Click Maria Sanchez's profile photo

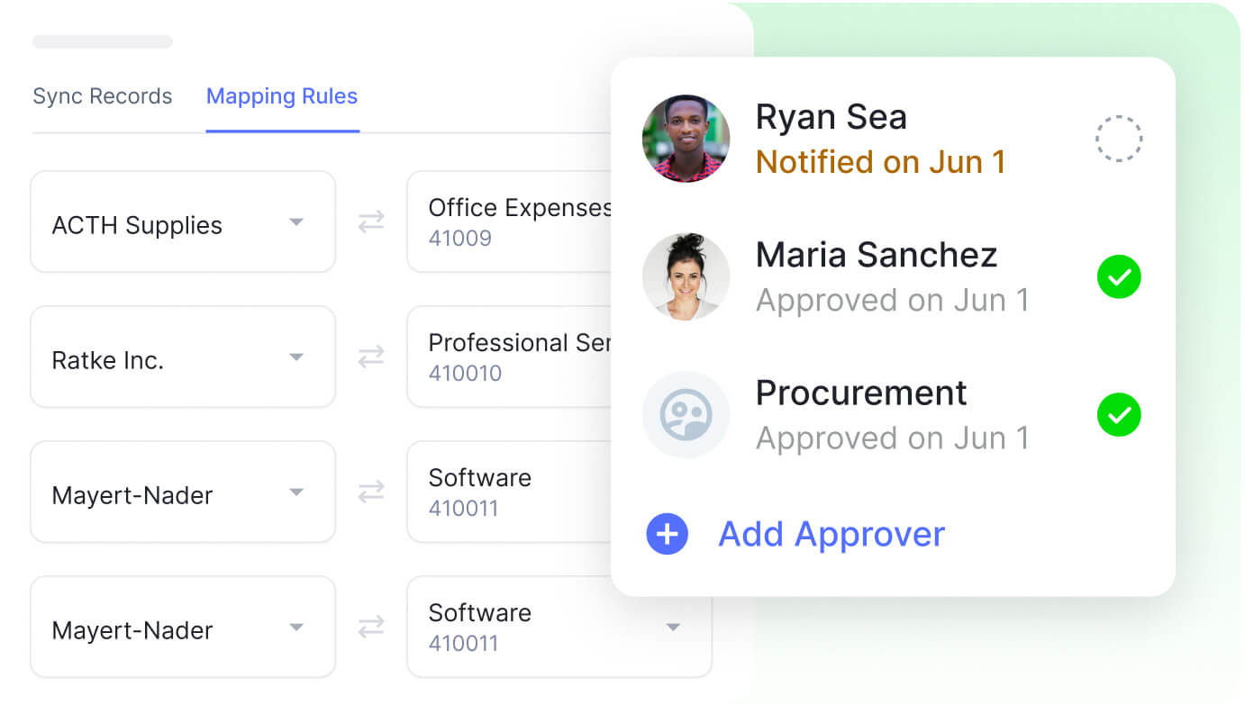coord(686,276)
